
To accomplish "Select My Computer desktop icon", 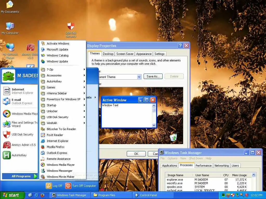I will pos(10,28).
